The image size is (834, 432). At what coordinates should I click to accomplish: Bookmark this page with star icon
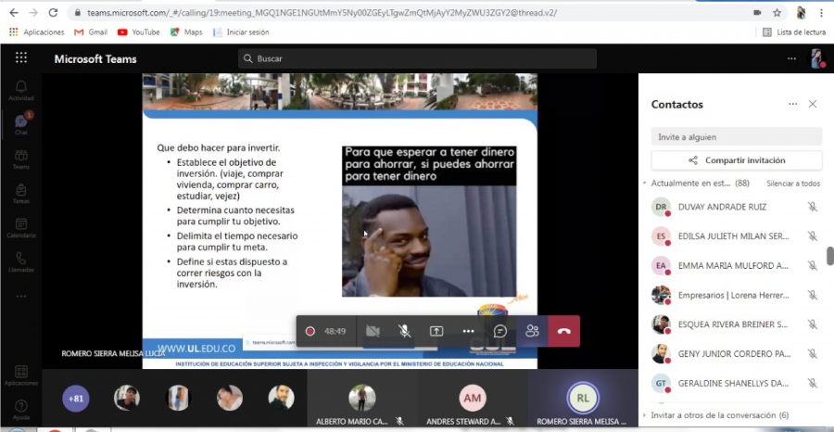pyautogui.click(x=777, y=13)
